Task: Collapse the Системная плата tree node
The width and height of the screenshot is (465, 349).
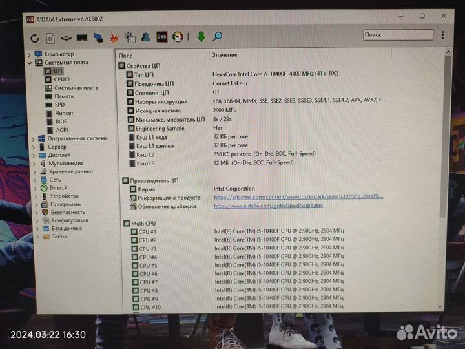Action: coord(30,63)
